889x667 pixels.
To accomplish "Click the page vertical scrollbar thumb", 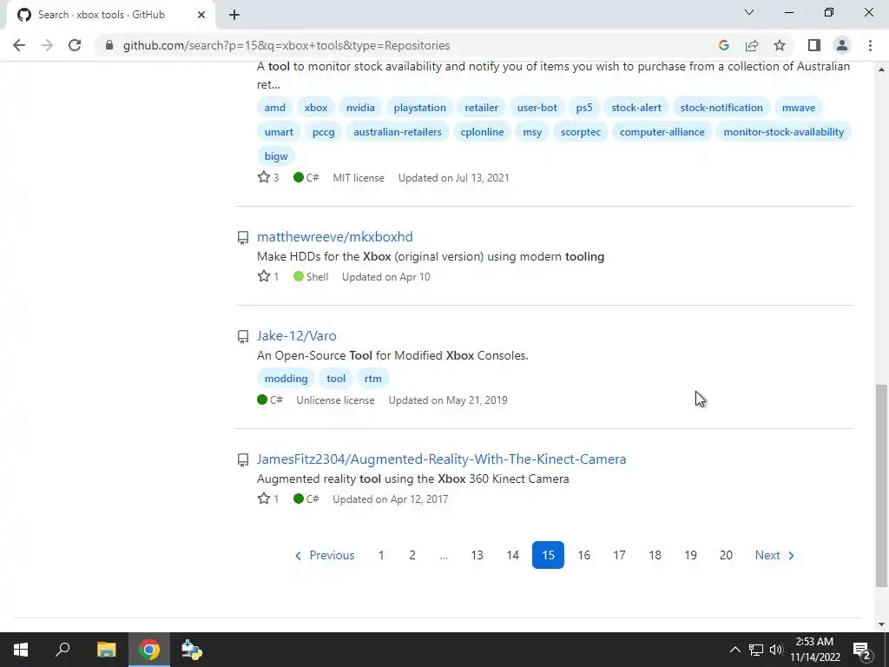I will pyautogui.click(x=881, y=485).
